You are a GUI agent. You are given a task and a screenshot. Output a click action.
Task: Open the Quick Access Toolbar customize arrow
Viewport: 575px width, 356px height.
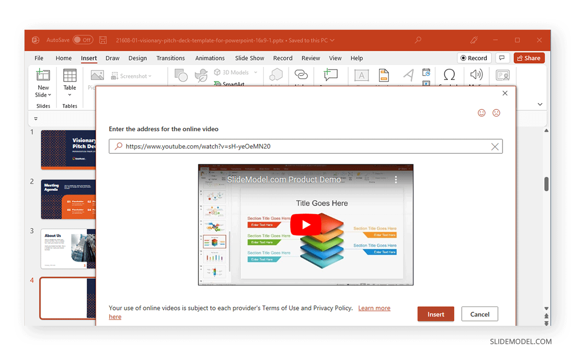coord(36,118)
